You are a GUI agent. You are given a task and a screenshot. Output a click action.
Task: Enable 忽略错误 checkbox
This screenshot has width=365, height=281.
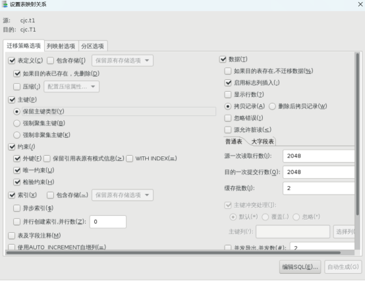(228, 118)
